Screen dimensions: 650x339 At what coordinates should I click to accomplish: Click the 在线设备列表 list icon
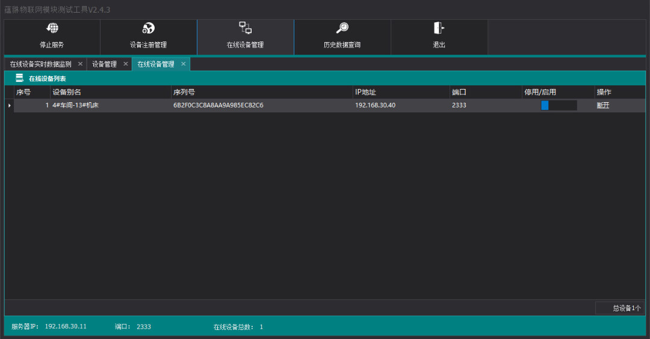click(20, 78)
